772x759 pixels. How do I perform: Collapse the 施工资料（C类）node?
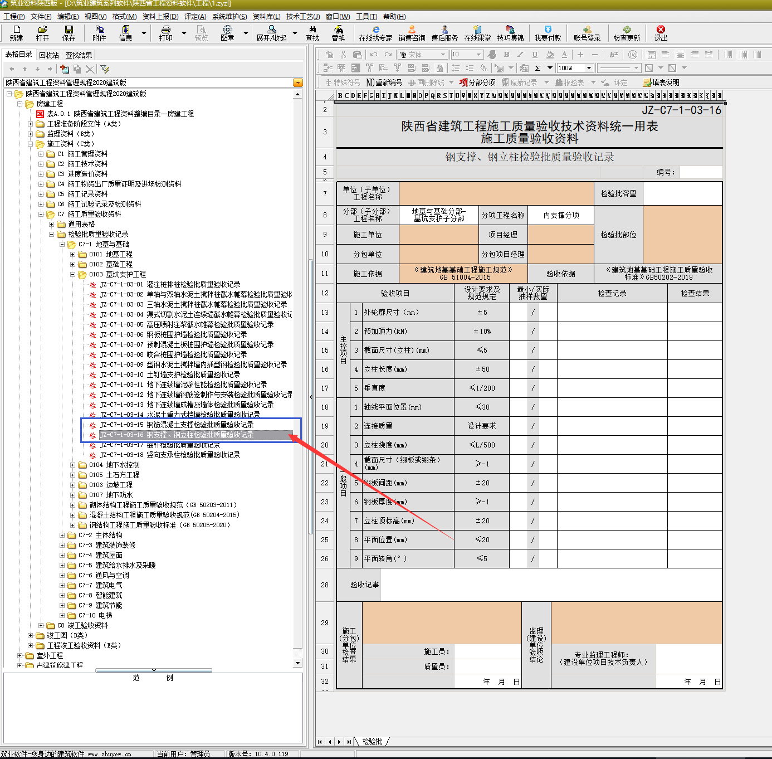[x=31, y=144]
